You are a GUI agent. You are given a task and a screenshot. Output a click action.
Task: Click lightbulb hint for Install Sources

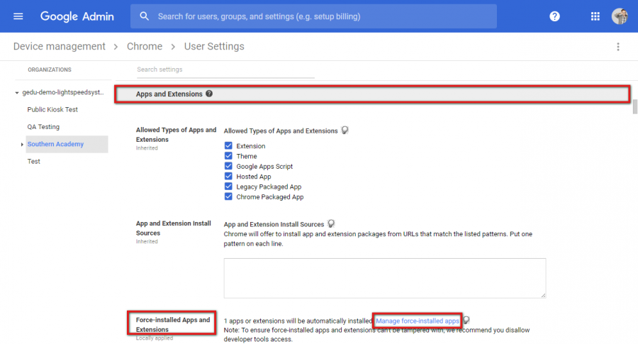[x=331, y=224]
